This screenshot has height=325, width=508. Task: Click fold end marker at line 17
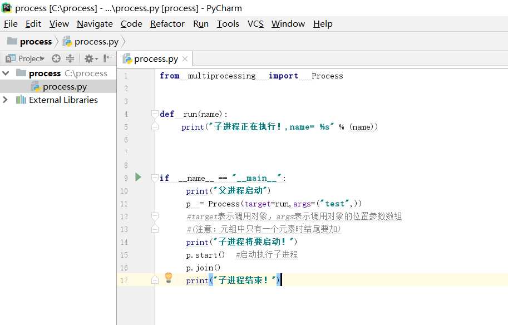click(155, 280)
